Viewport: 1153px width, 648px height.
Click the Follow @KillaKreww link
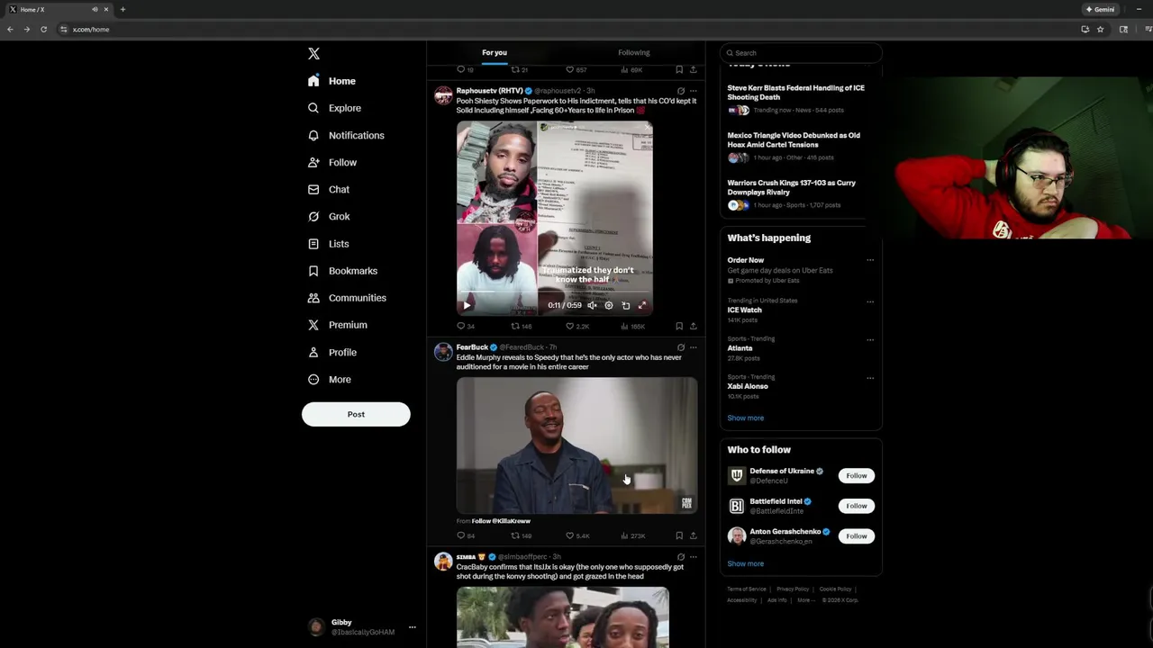(x=501, y=521)
